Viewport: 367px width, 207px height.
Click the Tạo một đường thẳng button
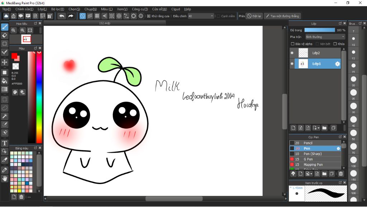(x=282, y=16)
